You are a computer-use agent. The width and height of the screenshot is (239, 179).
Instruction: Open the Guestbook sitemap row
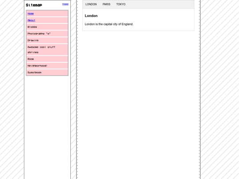47,72
